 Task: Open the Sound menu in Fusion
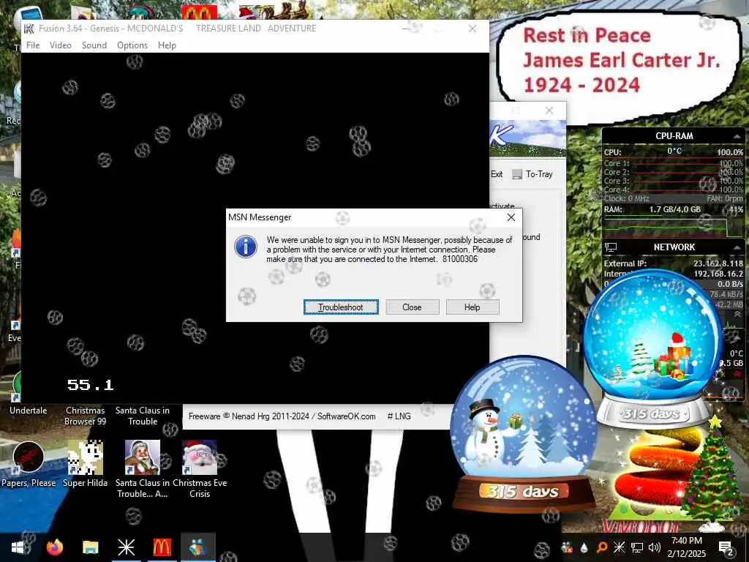click(x=94, y=45)
